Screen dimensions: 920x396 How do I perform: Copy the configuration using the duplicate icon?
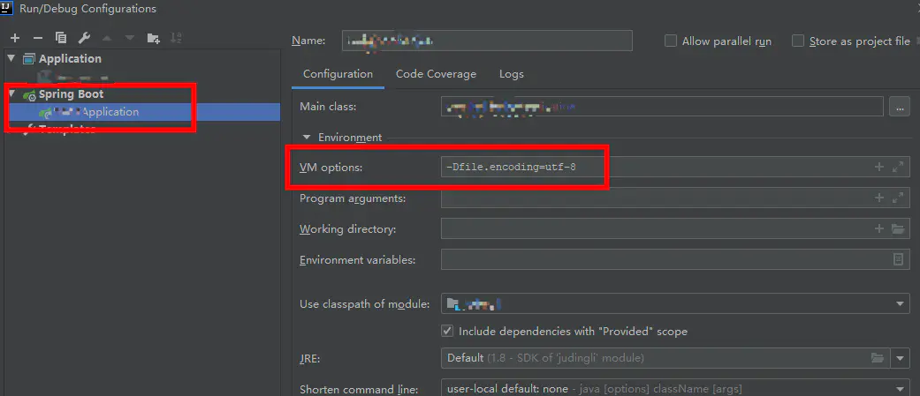coord(60,38)
